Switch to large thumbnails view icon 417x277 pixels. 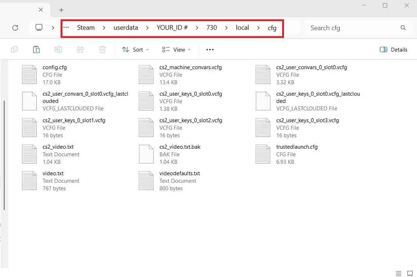[x=410, y=273]
